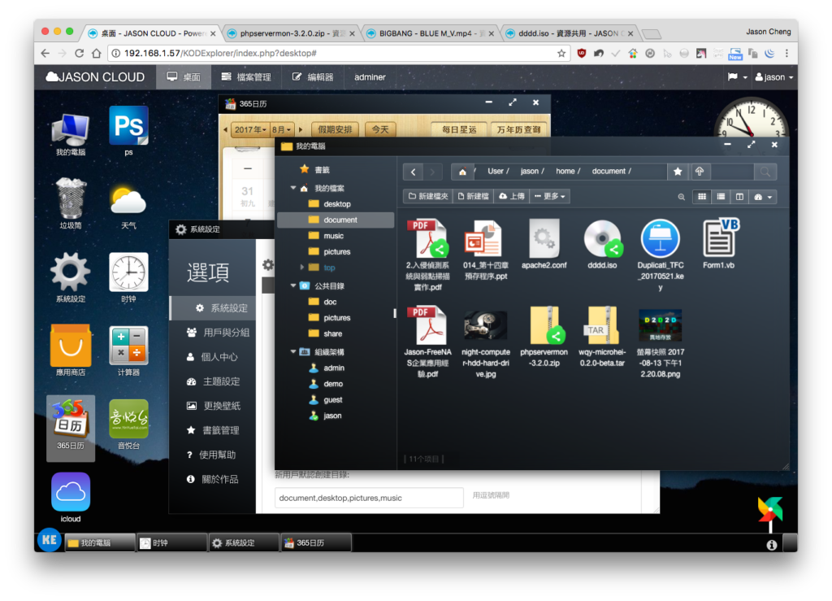Image resolution: width=832 pixels, height=601 pixels.
Task: Switch file manager to split column view
Action: [739, 197]
